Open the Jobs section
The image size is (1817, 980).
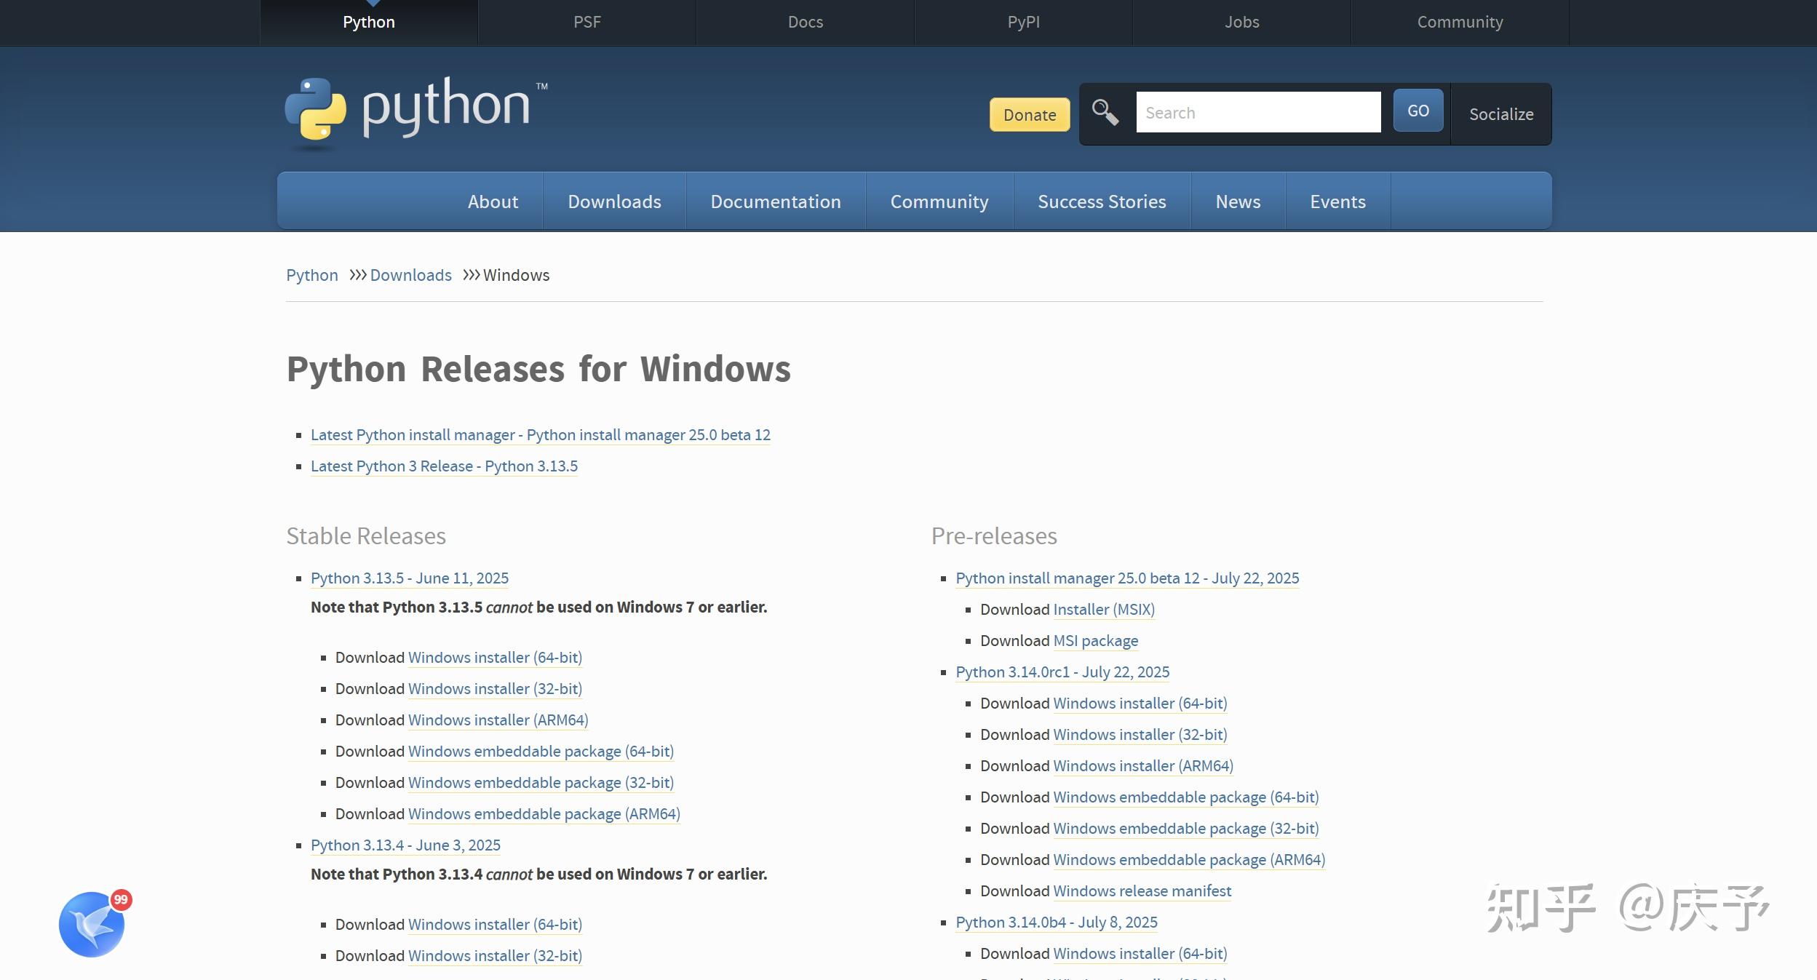pyautogui.click(x=1241, y=21)
